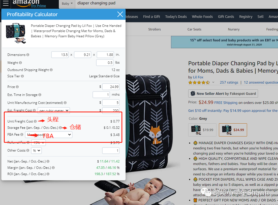The width and height of the screenshot is (278, 205).
Task: Click the Price info icon
Action: 17,87
